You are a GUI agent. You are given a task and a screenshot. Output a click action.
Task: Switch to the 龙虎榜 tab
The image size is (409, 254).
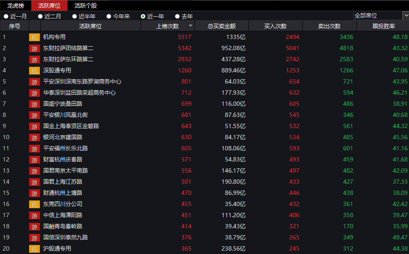[x=16, y=6]
